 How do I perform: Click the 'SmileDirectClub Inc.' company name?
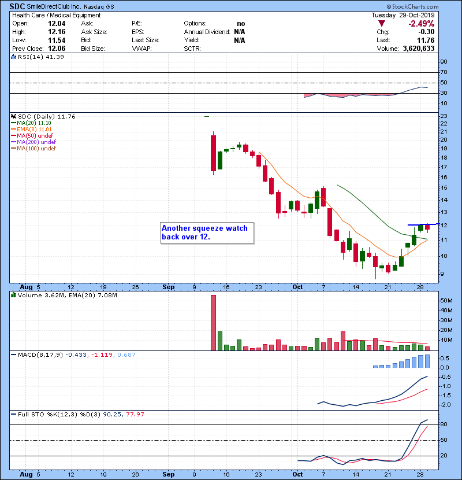(54, 6)
